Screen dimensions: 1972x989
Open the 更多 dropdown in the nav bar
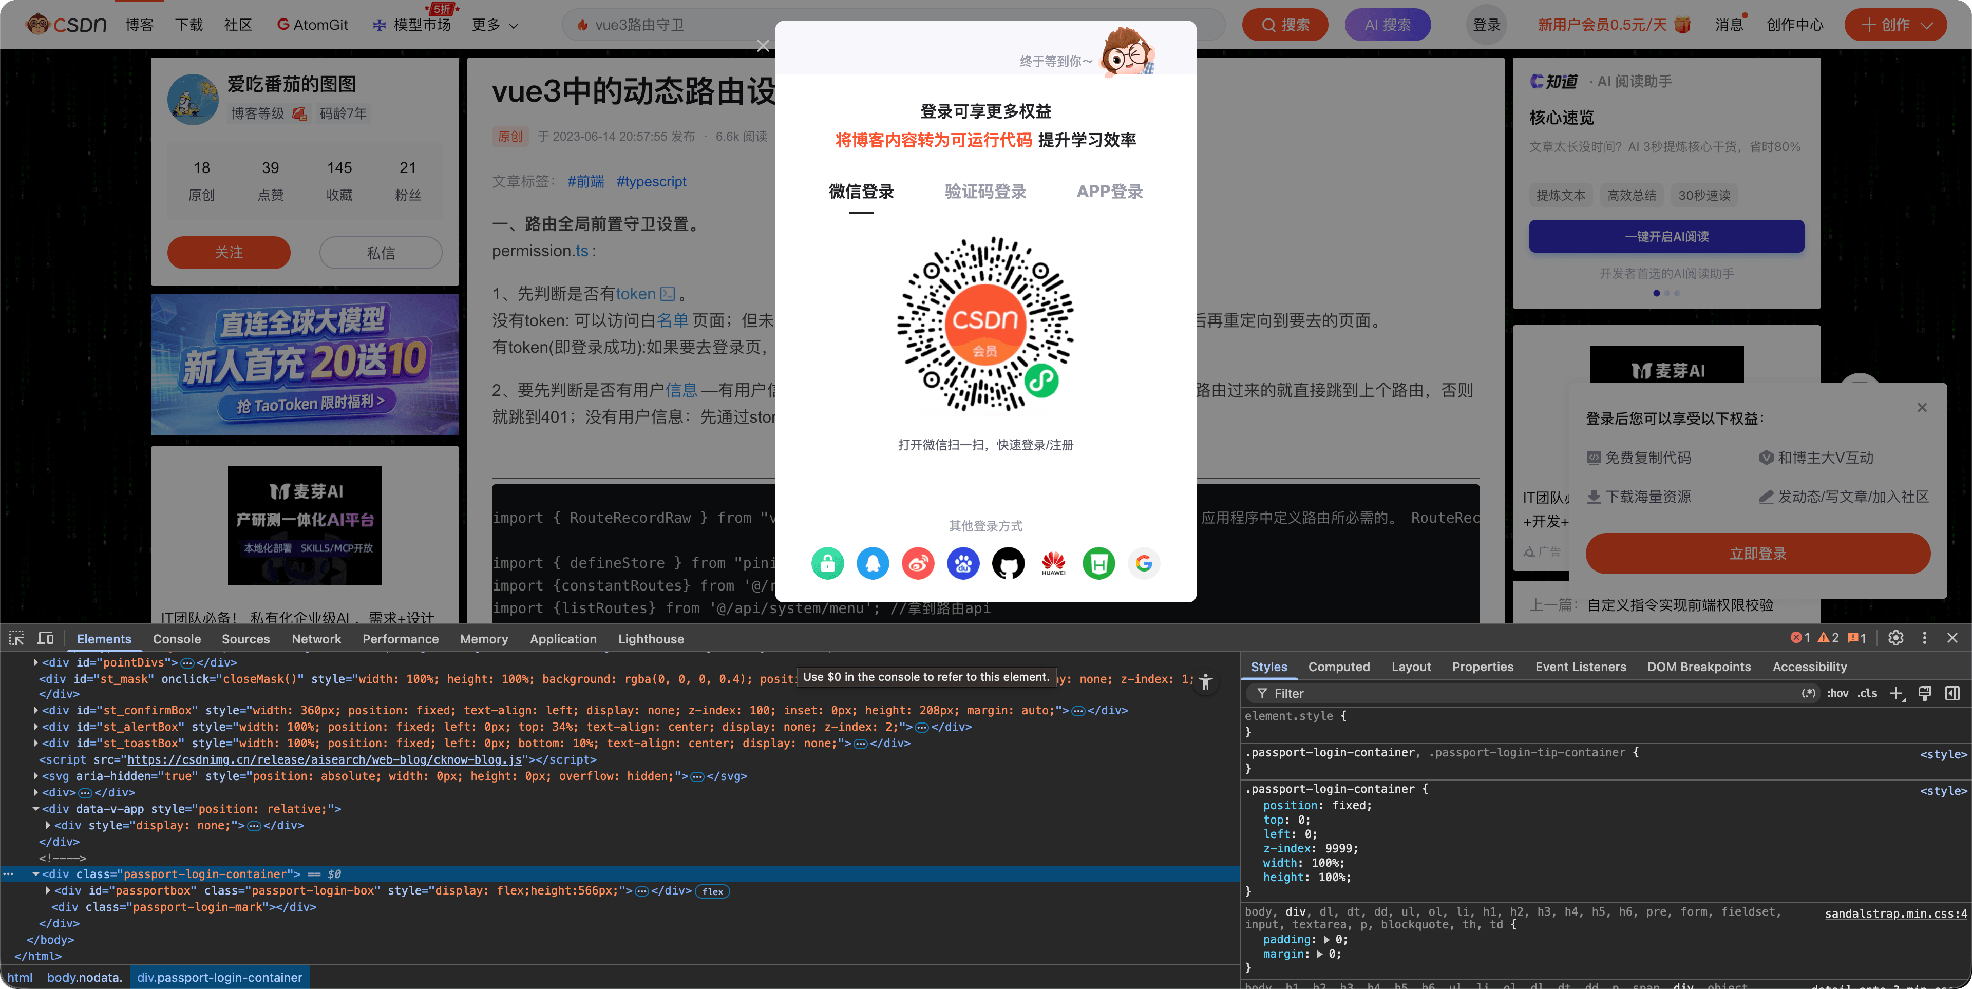tap(495, 25)
